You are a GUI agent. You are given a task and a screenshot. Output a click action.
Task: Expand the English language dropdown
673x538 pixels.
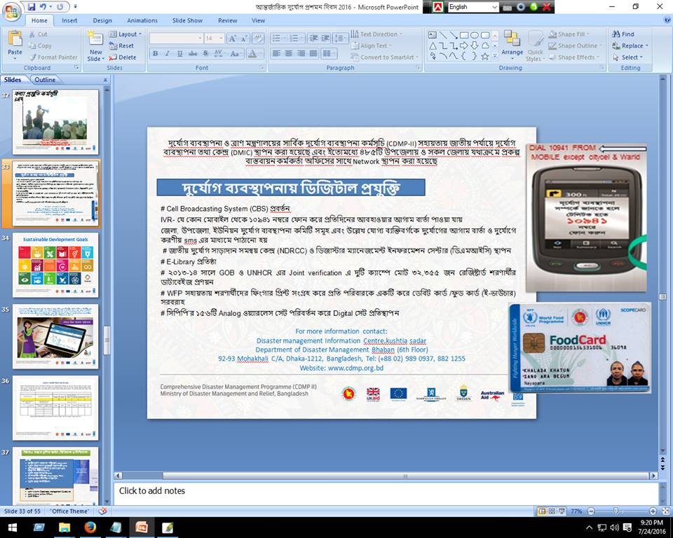point(494,7)
